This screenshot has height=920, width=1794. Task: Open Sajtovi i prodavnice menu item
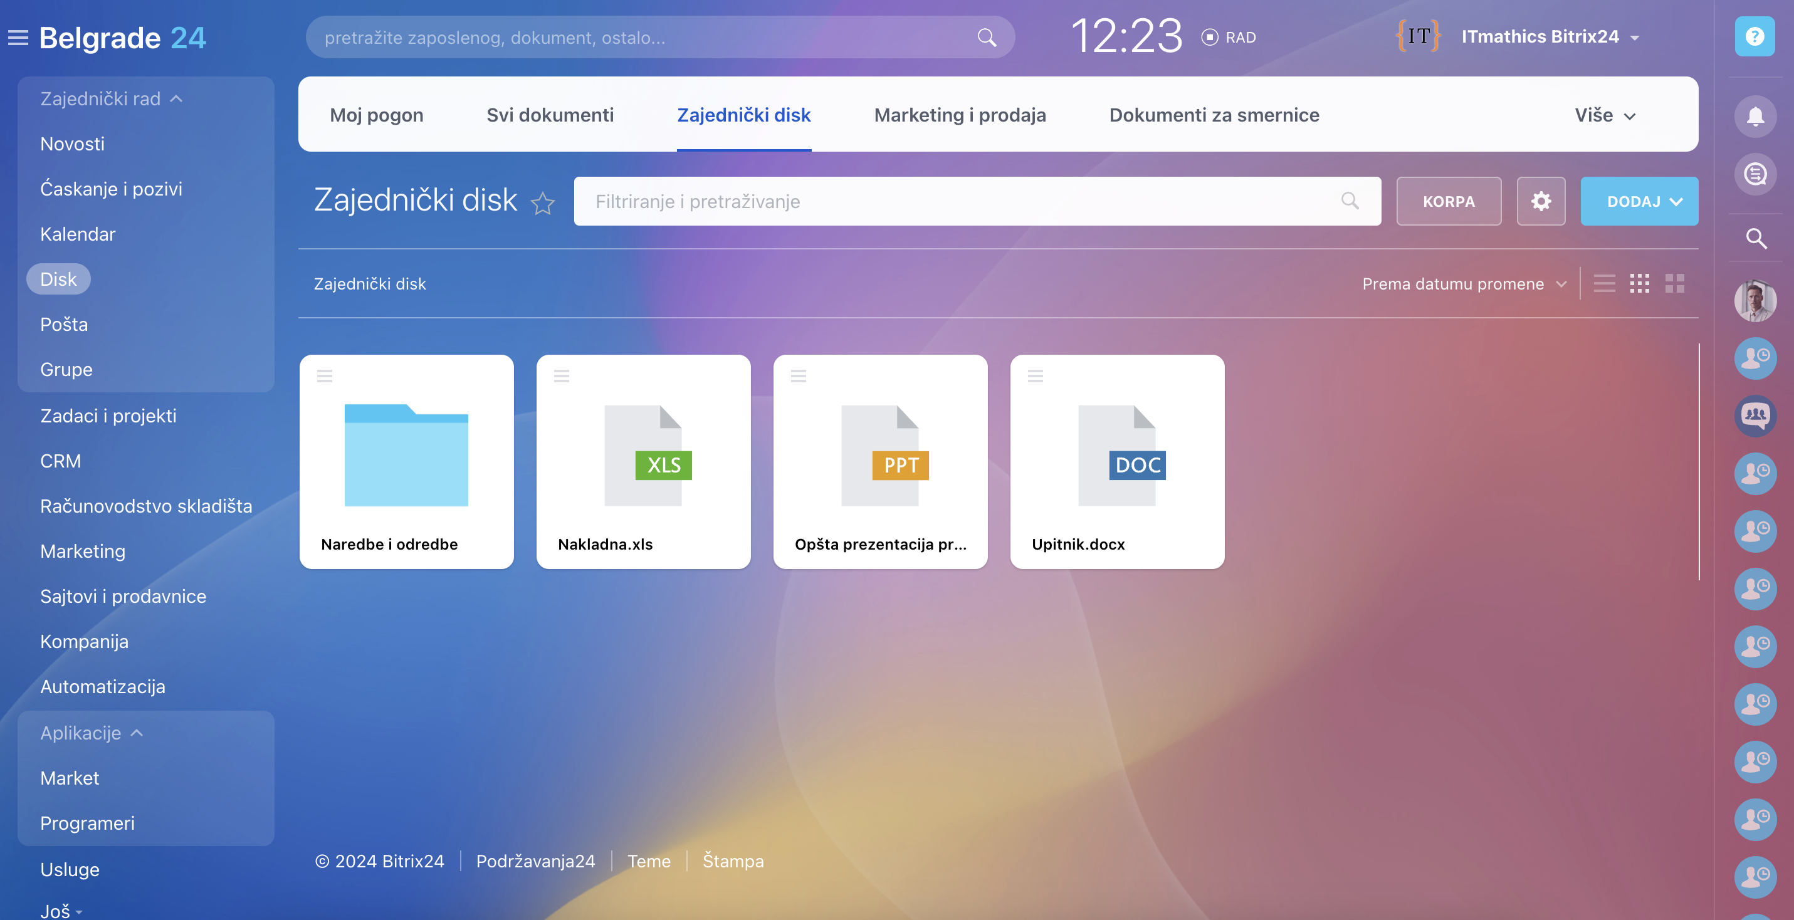click(123, 596)
